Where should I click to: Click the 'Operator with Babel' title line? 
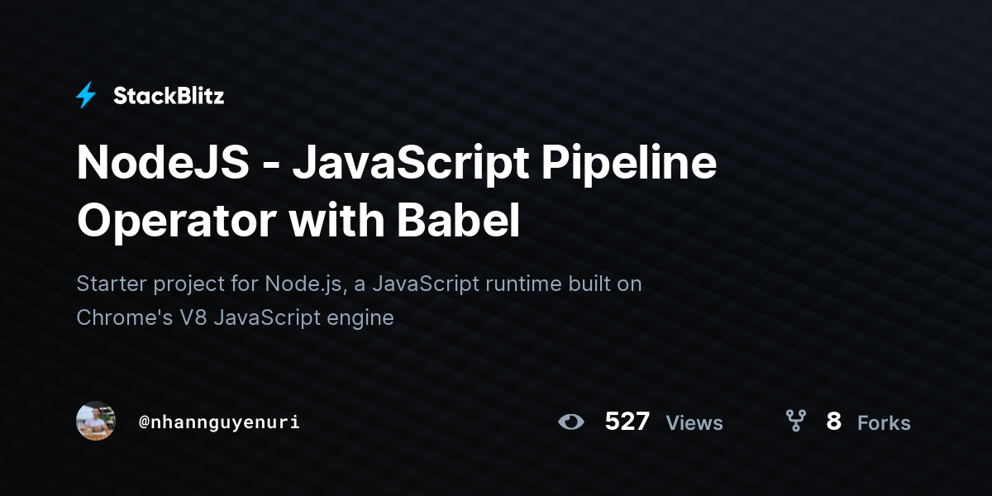pyautogui.click(x=298, y=221)
